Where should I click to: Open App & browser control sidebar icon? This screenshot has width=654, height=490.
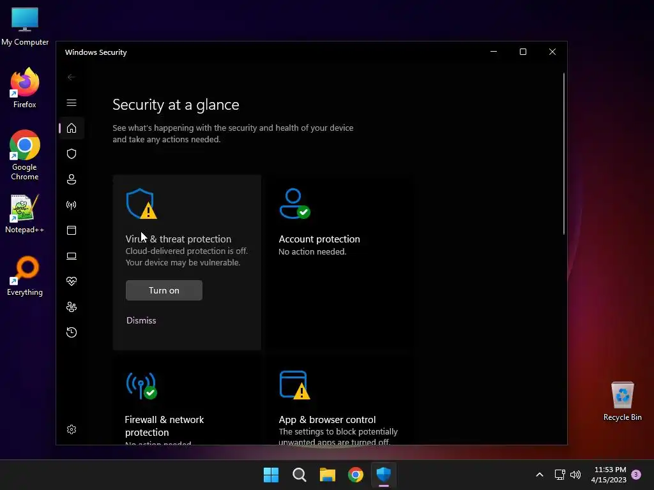click(72, 230)
